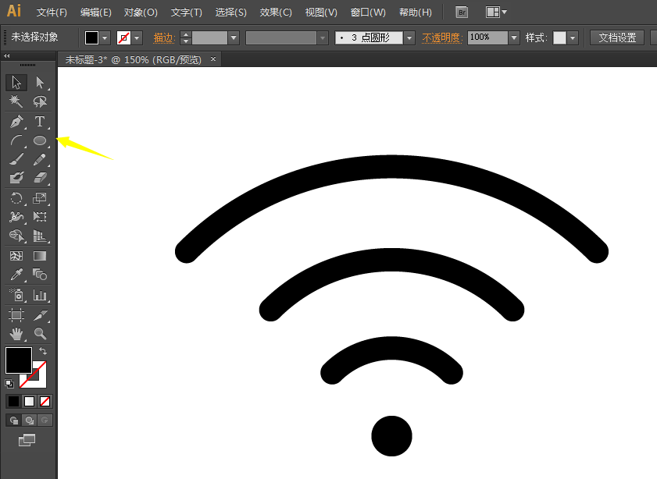657x479 pixels.
Task: Pick the Type tool
Action: [40, 122]
